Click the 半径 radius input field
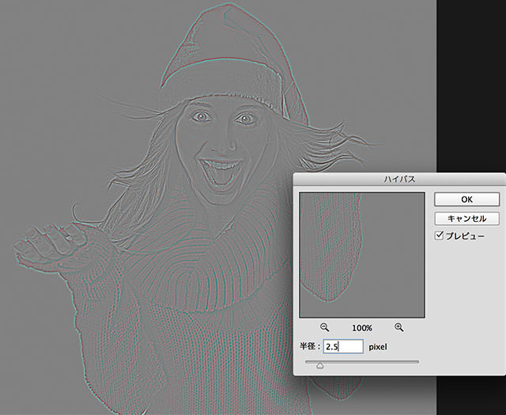506x415 pixels. (x=342, y=347)
